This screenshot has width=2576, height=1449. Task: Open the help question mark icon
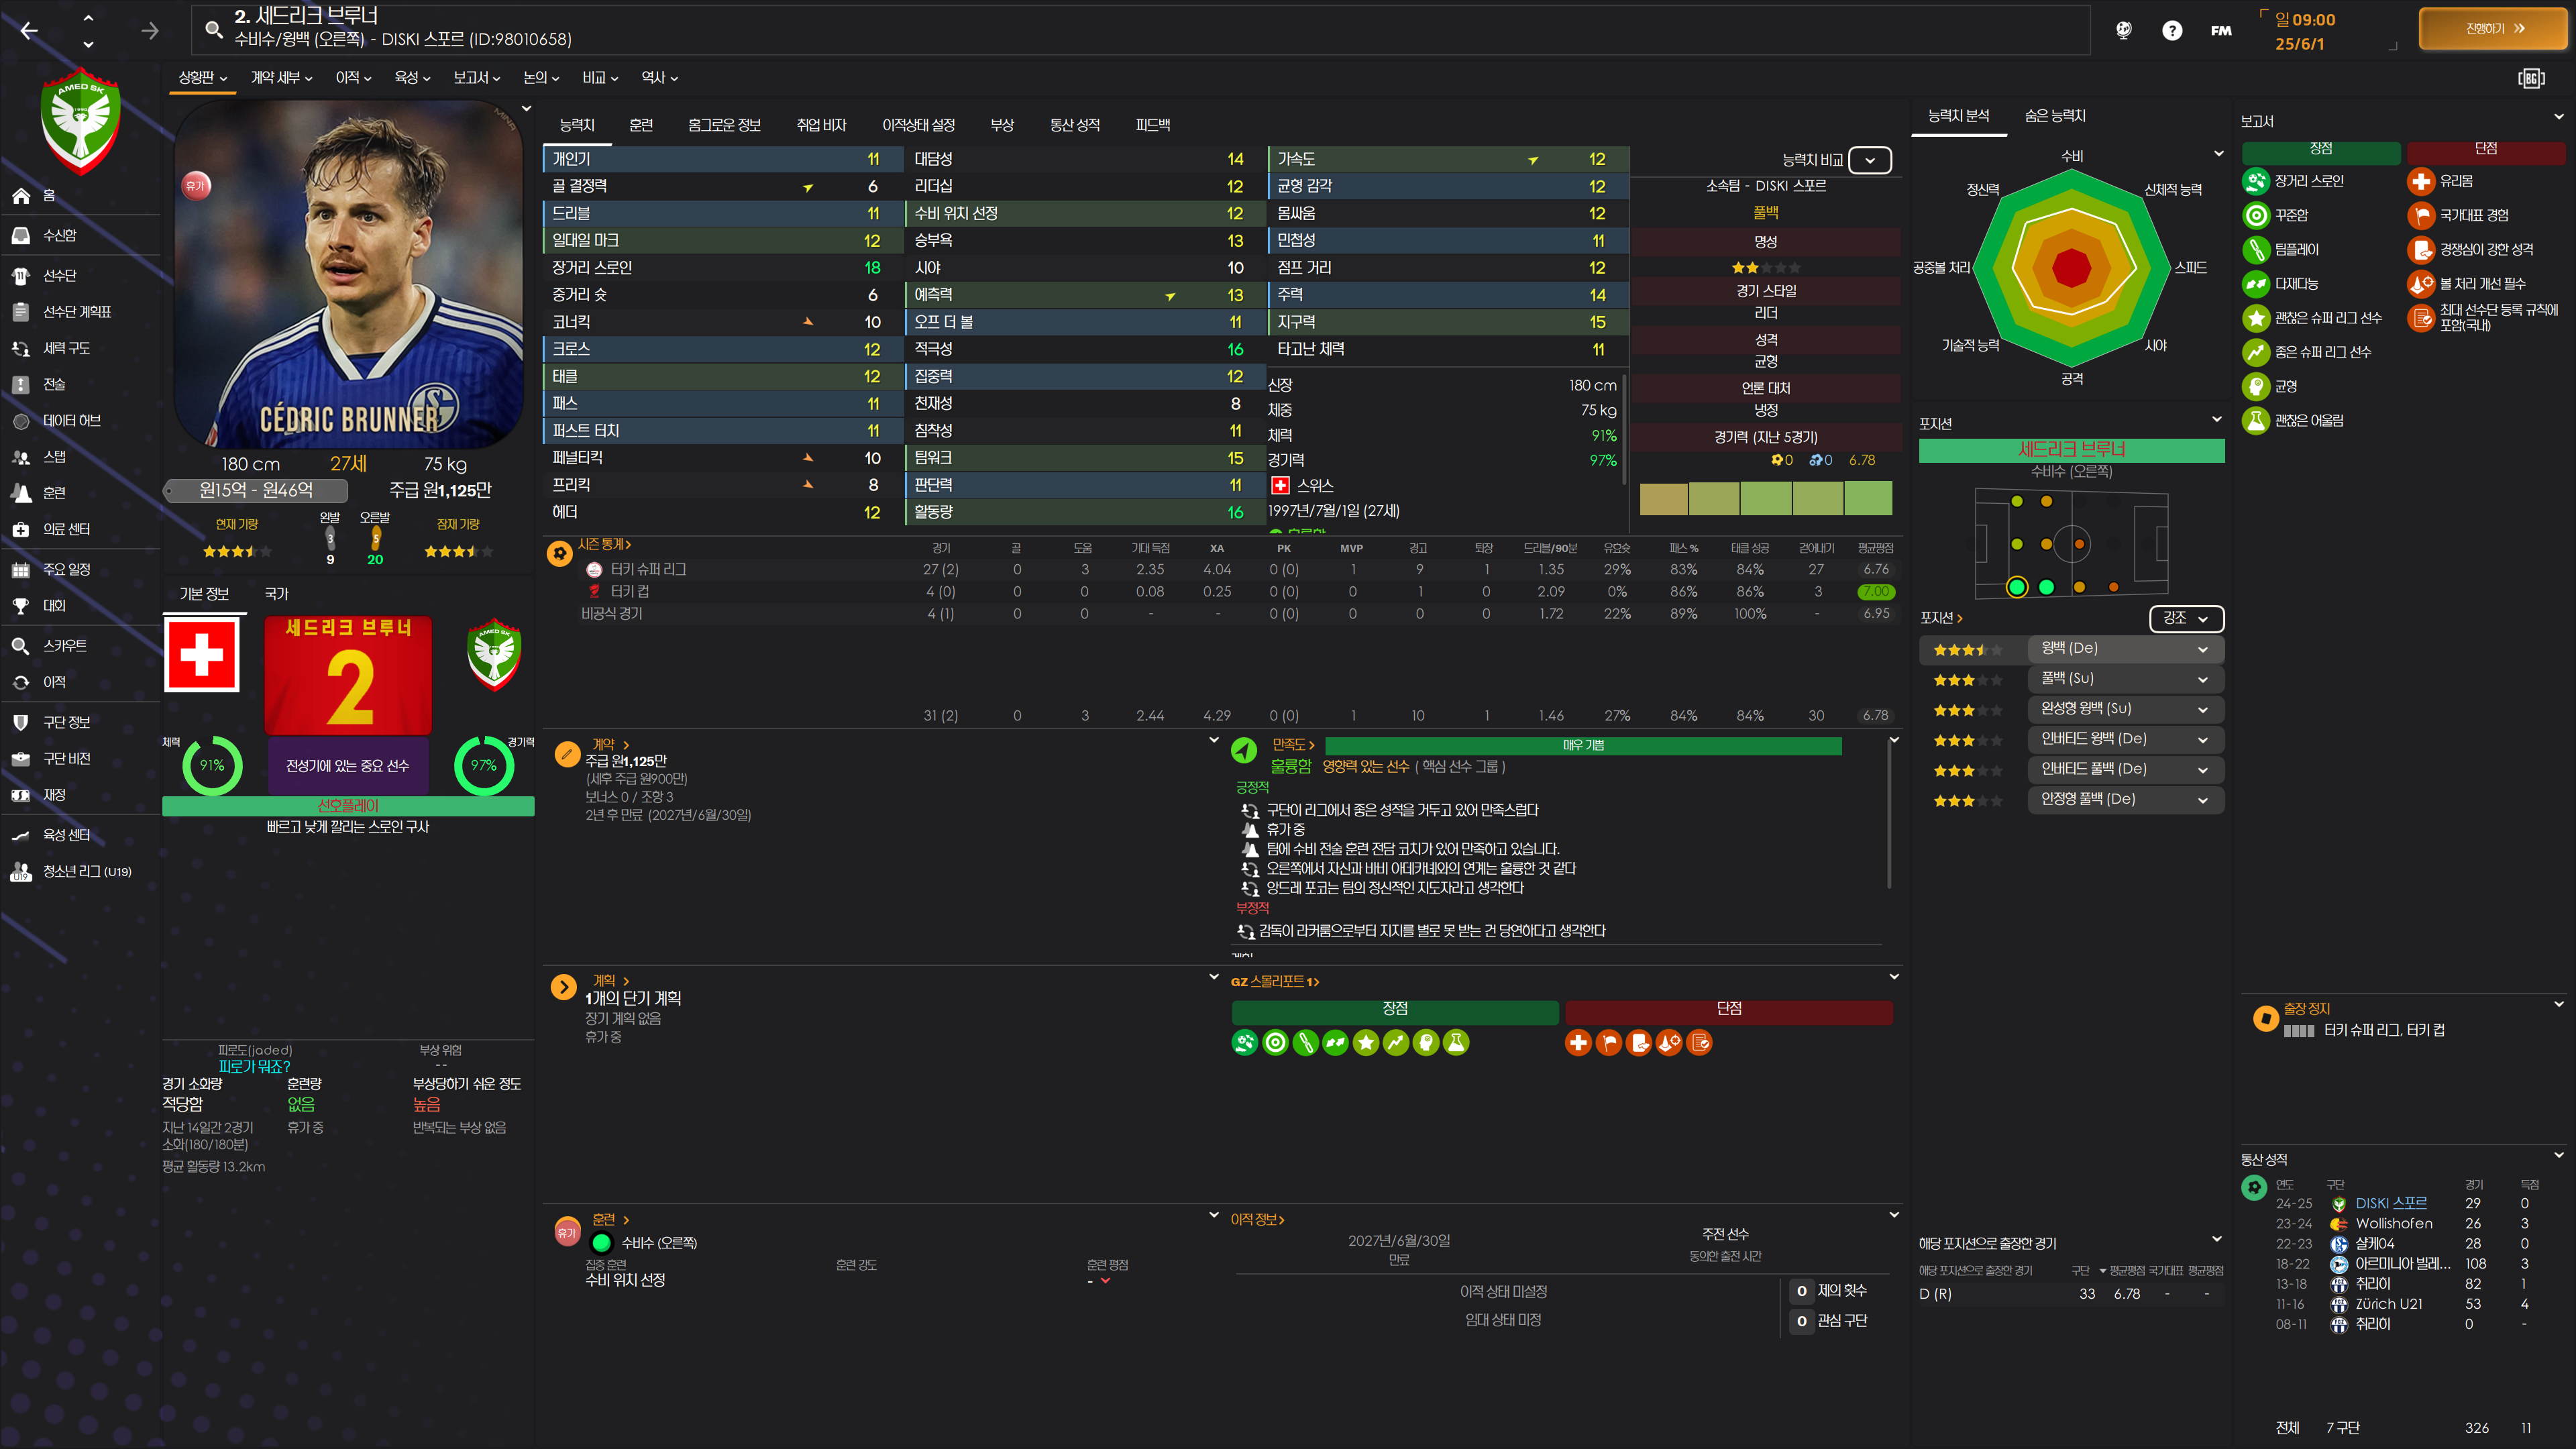pyautogui.click(x=2171, y=31)
